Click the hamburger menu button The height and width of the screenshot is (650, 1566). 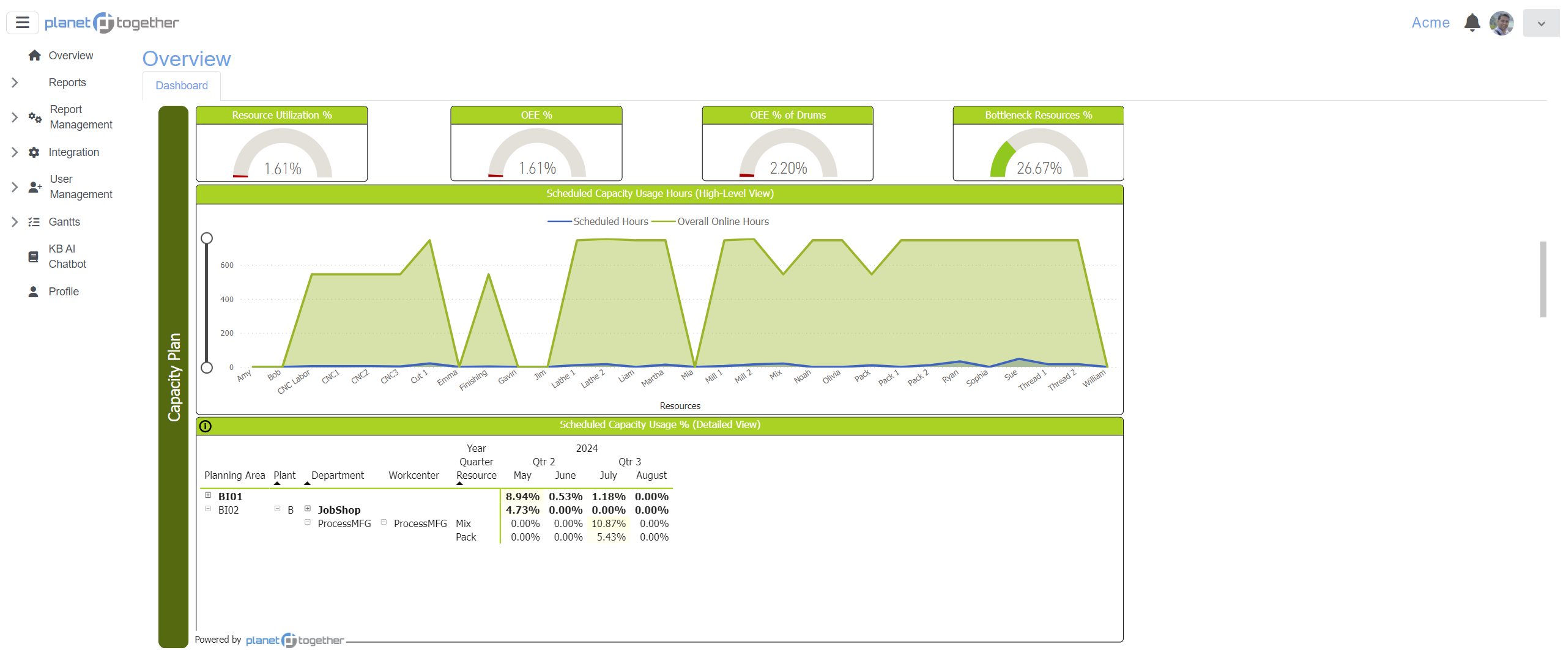[x=23, y=23]
